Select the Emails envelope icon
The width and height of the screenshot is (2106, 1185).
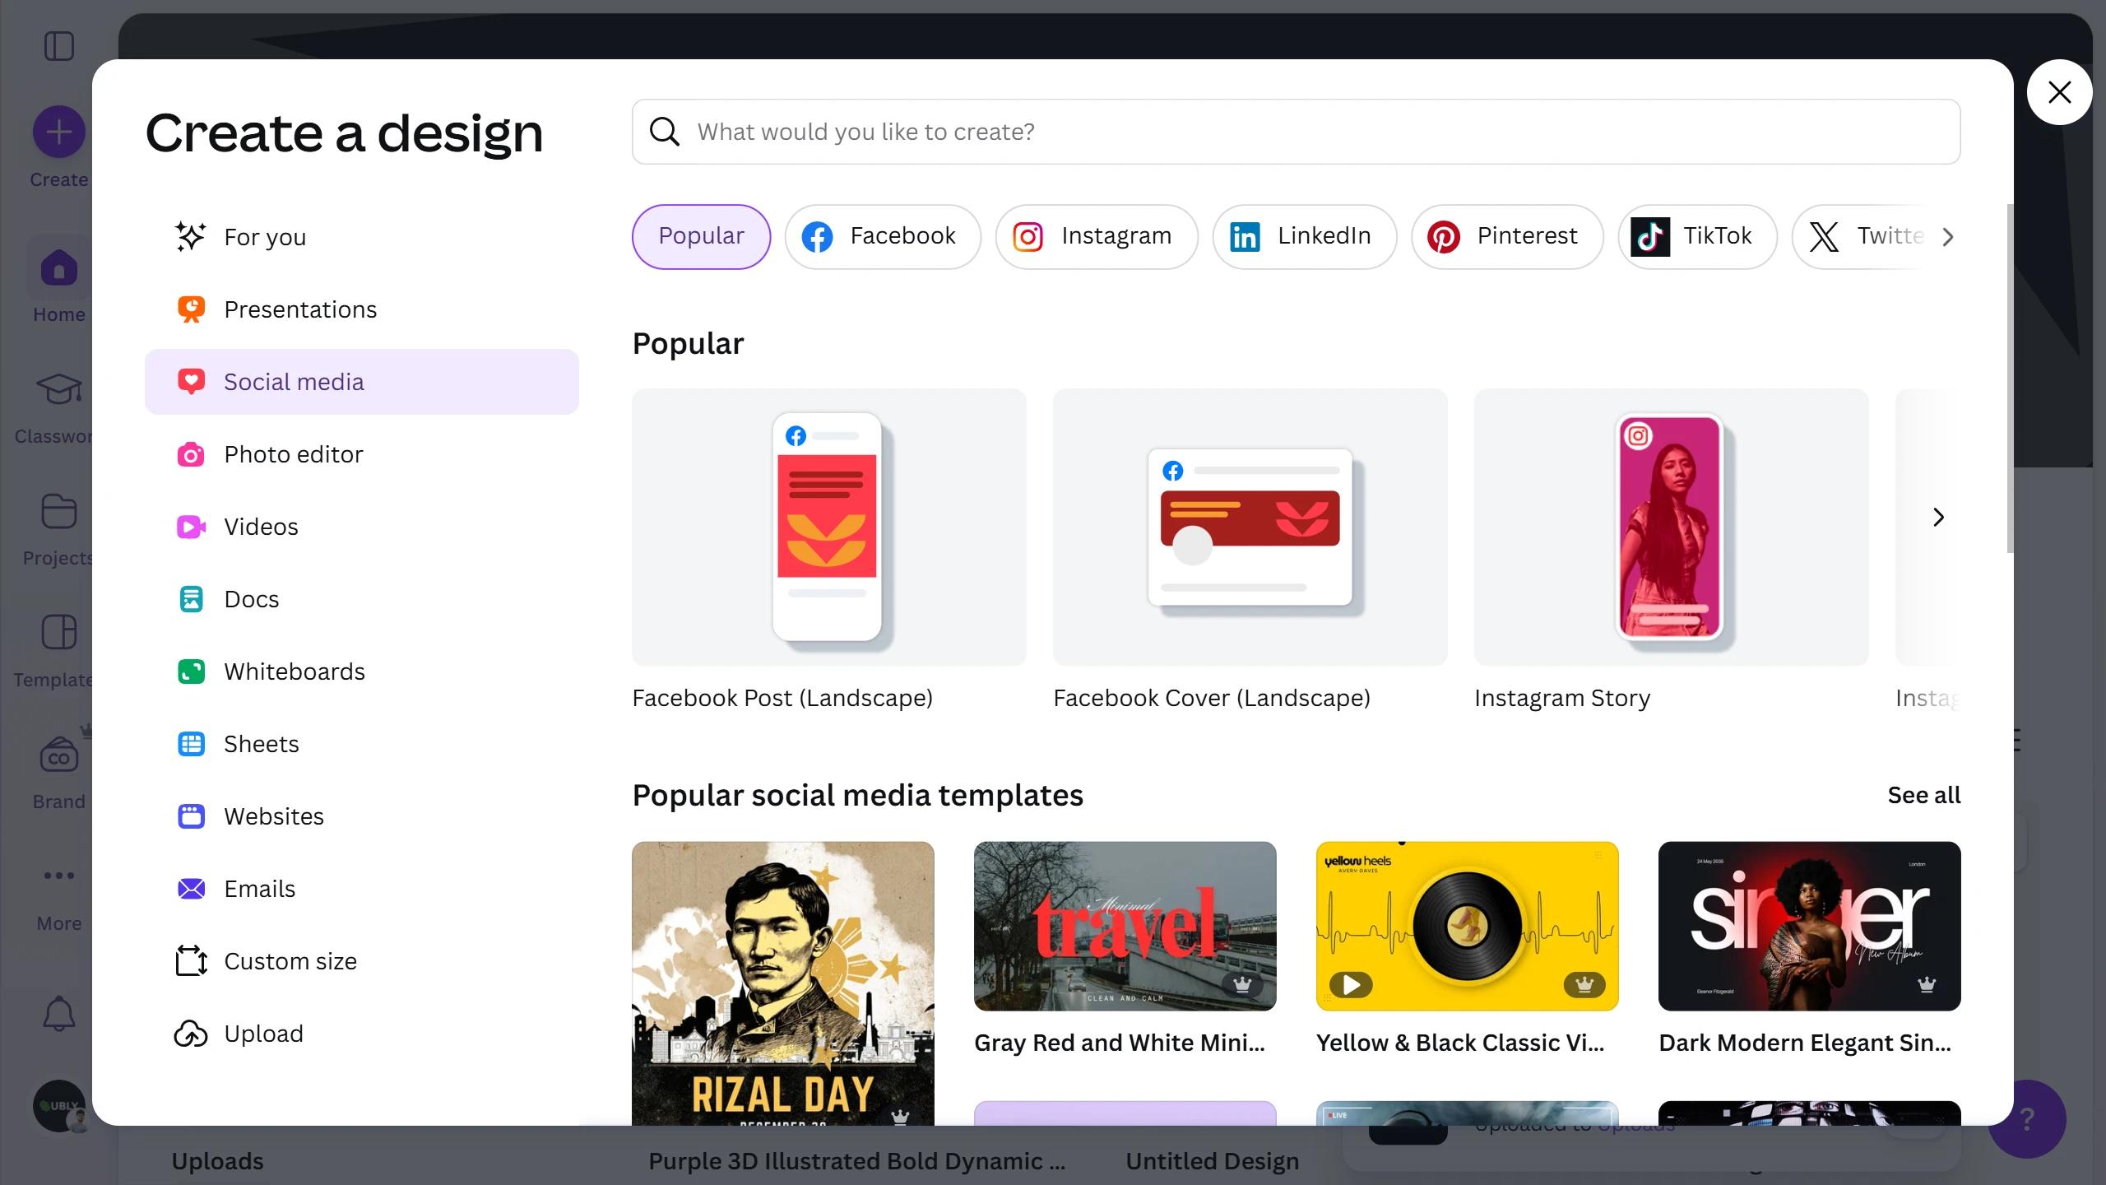pyautogui.click(x=191, y=889)
